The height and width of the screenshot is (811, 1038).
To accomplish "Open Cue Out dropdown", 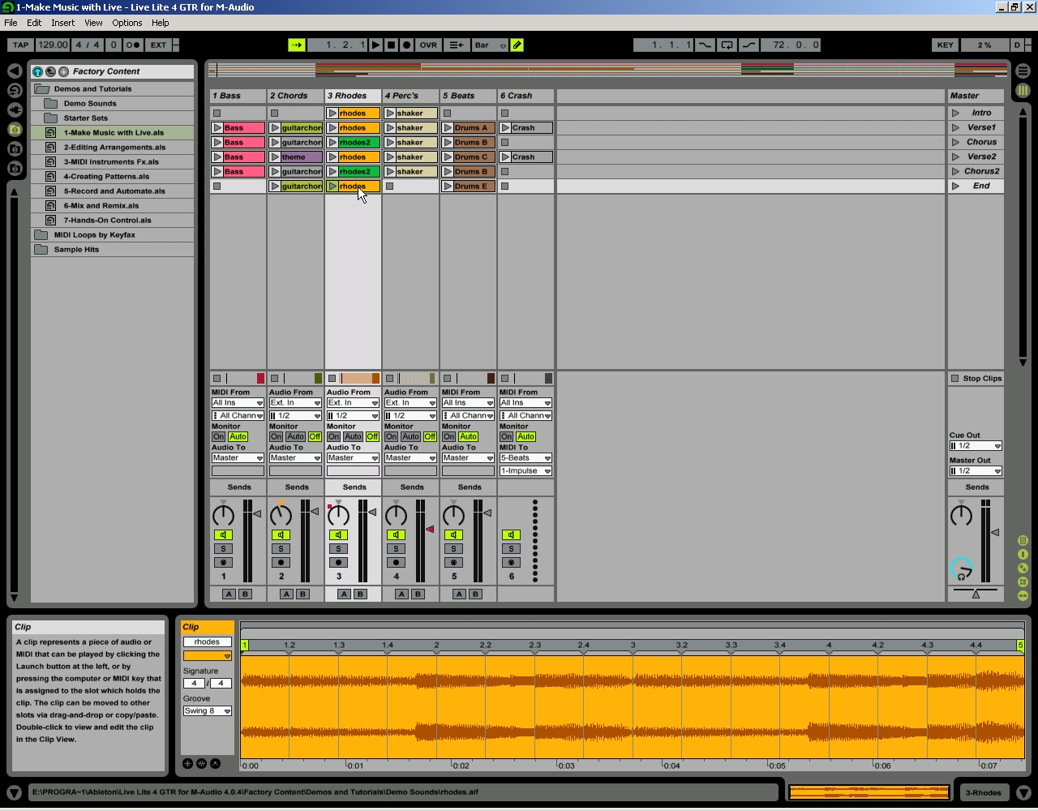I will point(976,446).
